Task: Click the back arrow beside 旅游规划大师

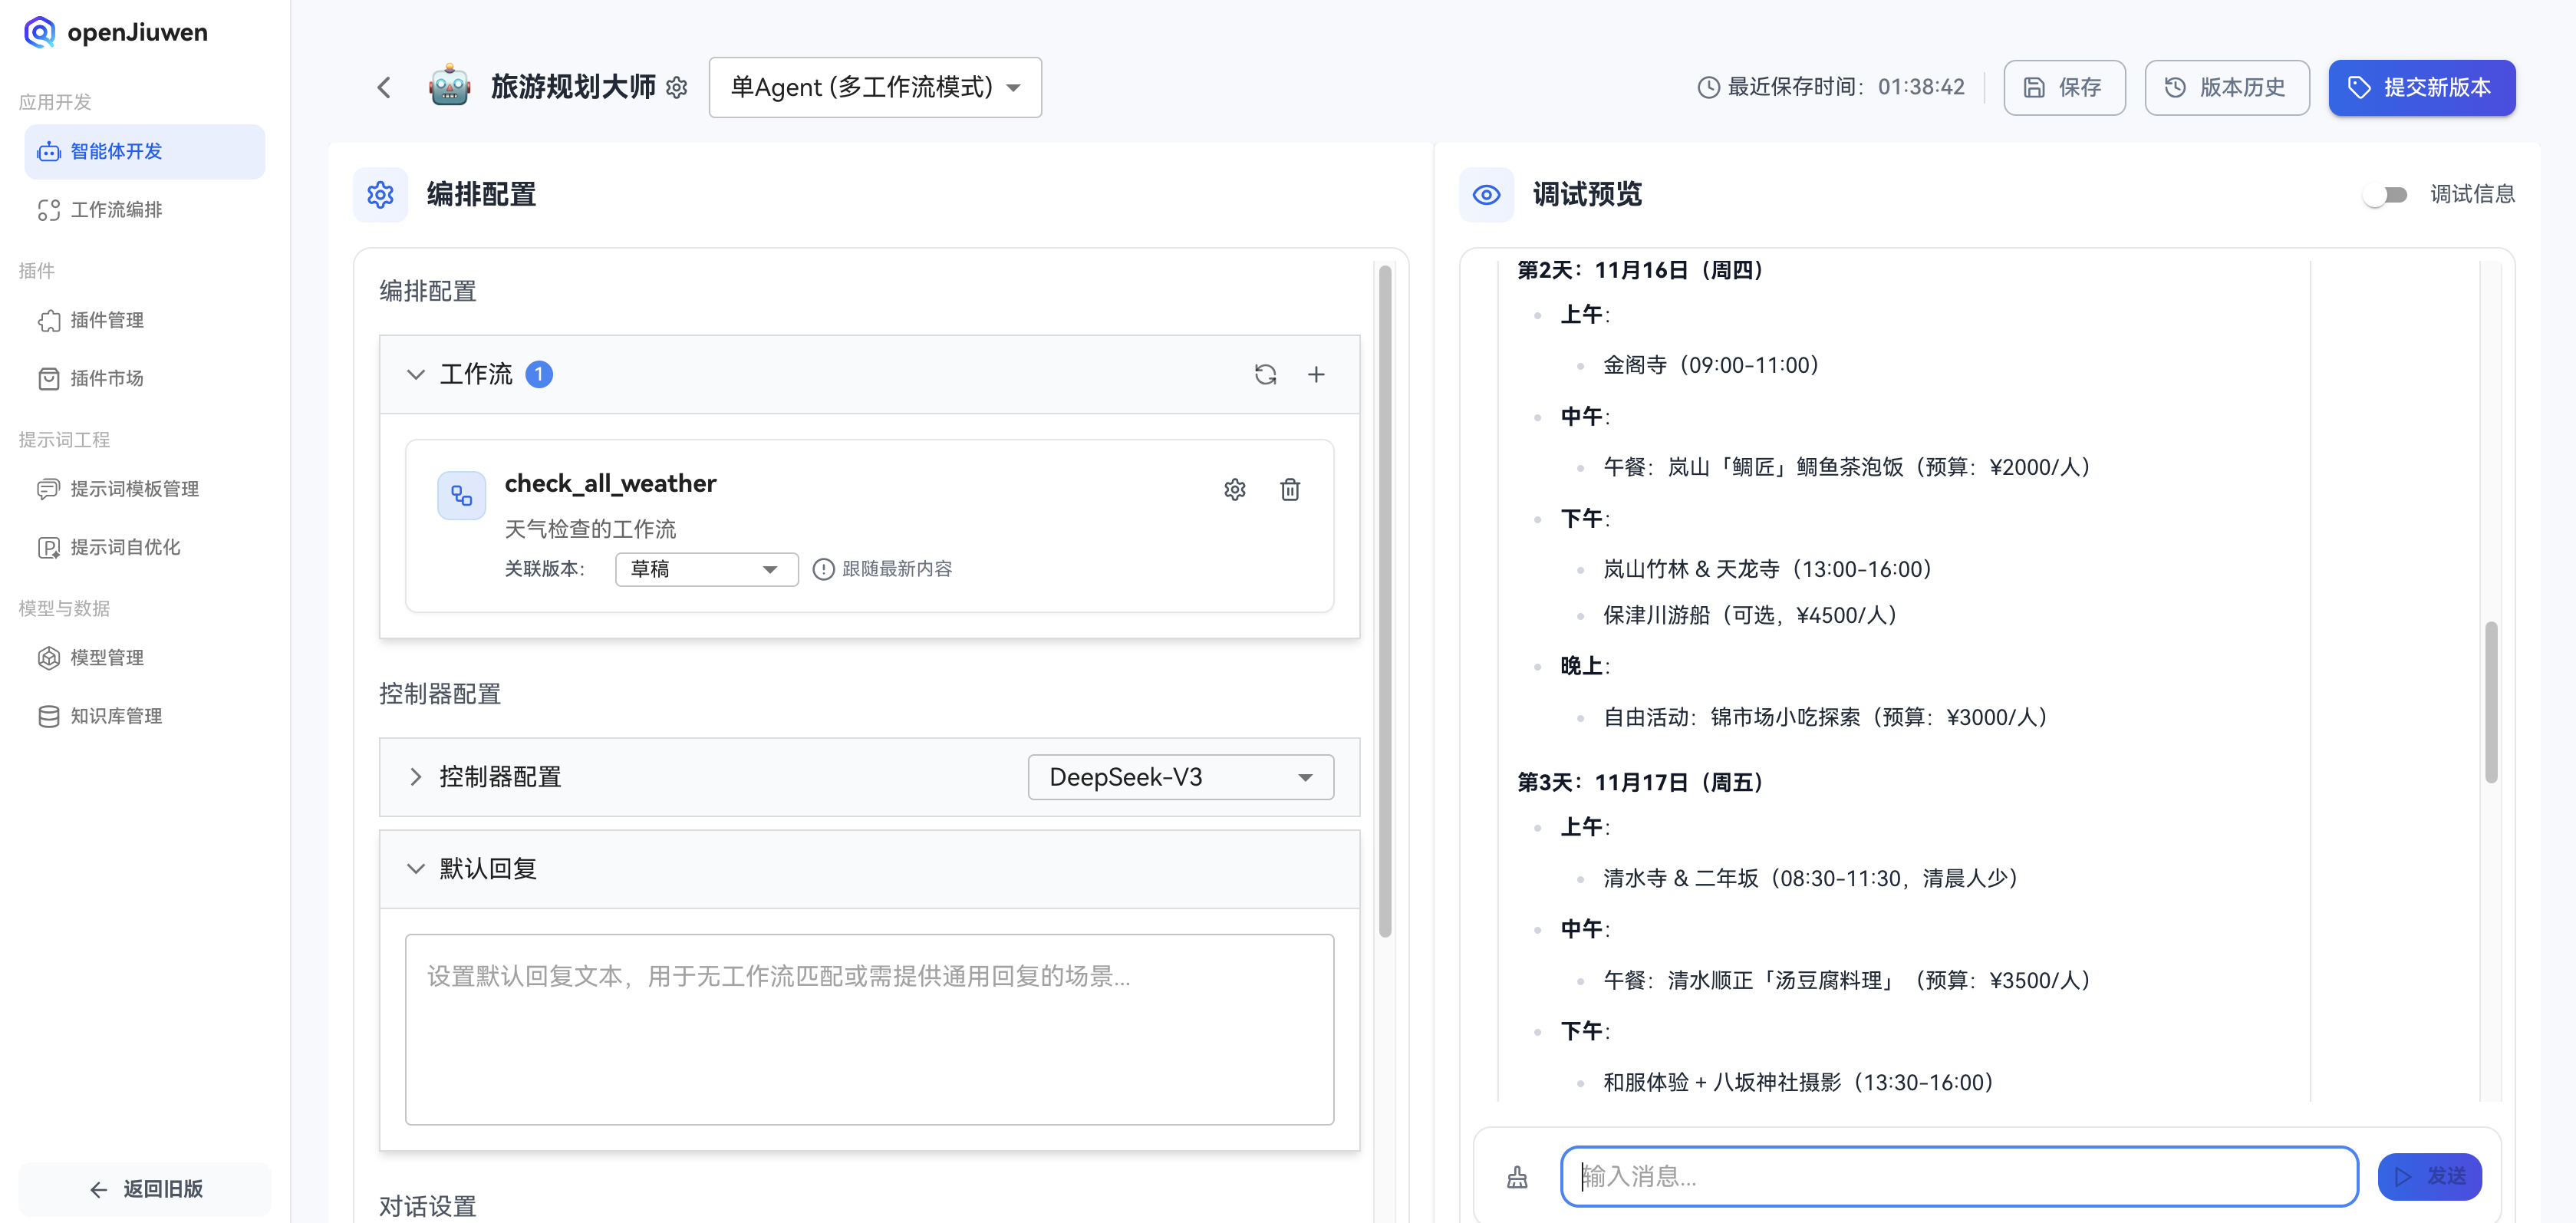Action: pos(384,88)
